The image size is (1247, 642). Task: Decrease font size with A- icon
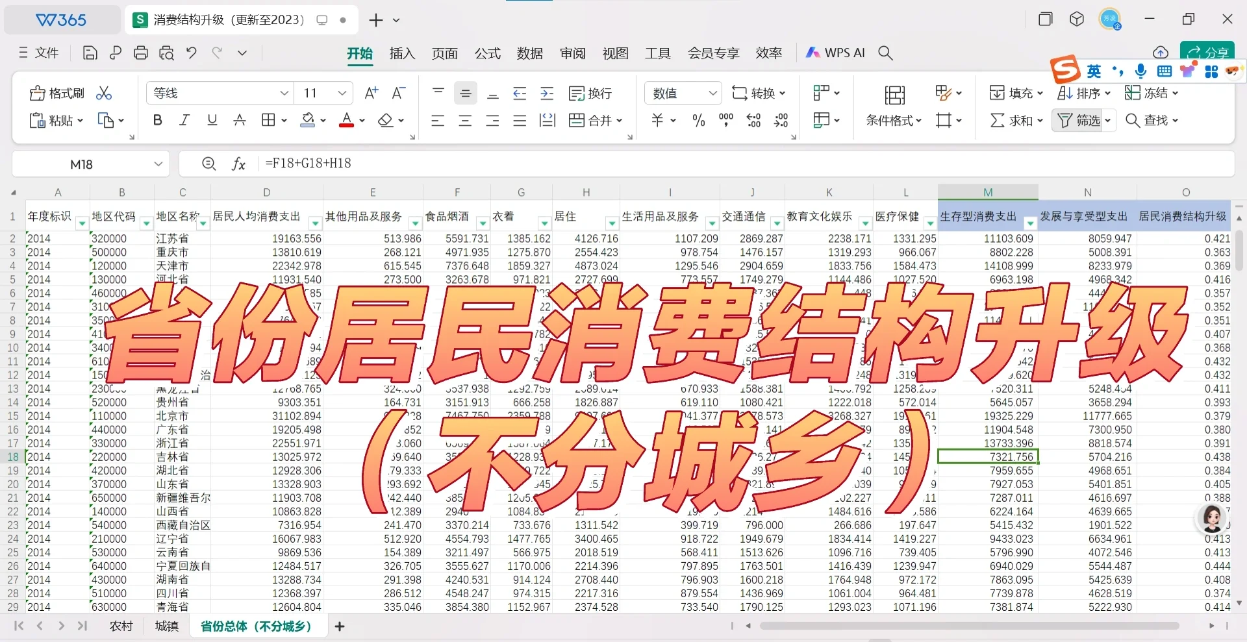[x=399, y=93]
